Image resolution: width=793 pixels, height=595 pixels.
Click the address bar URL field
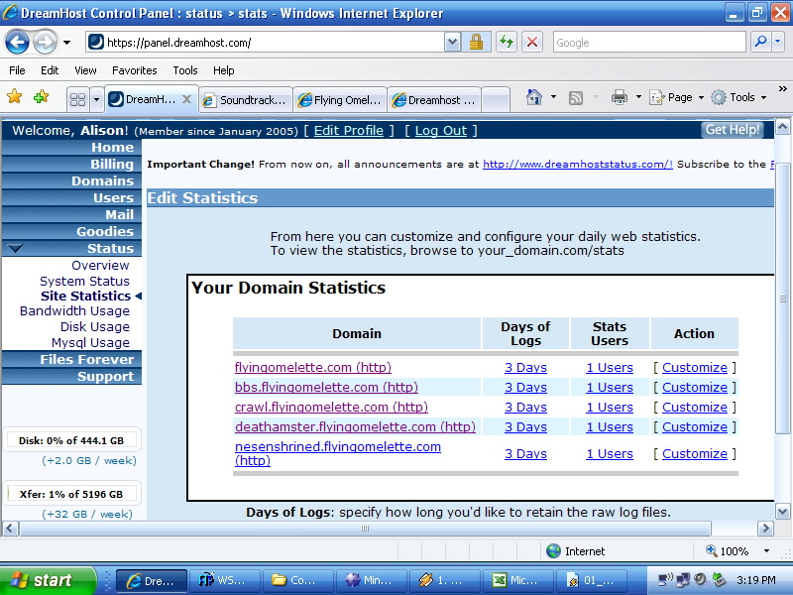266,43
